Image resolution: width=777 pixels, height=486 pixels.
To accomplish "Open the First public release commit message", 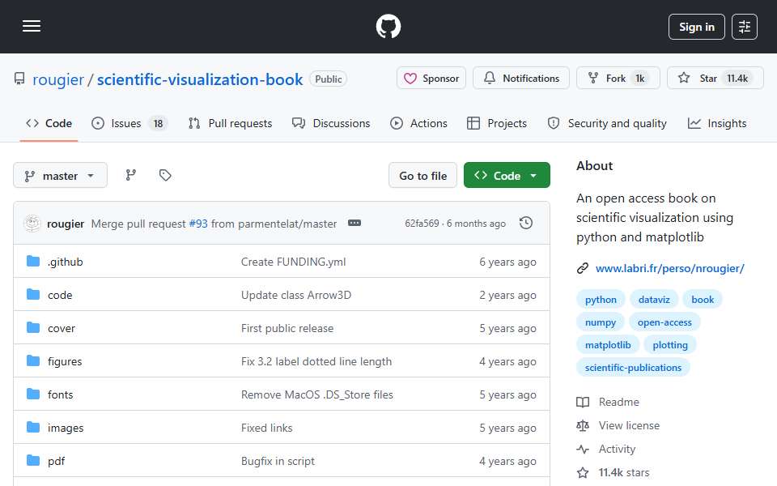I will click(287, 328).
